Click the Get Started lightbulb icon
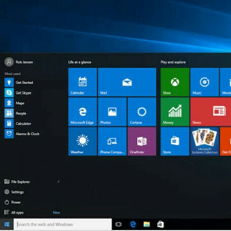Image resolution: width=231 pixels, height=231 pixels. (x=9, y=83)
